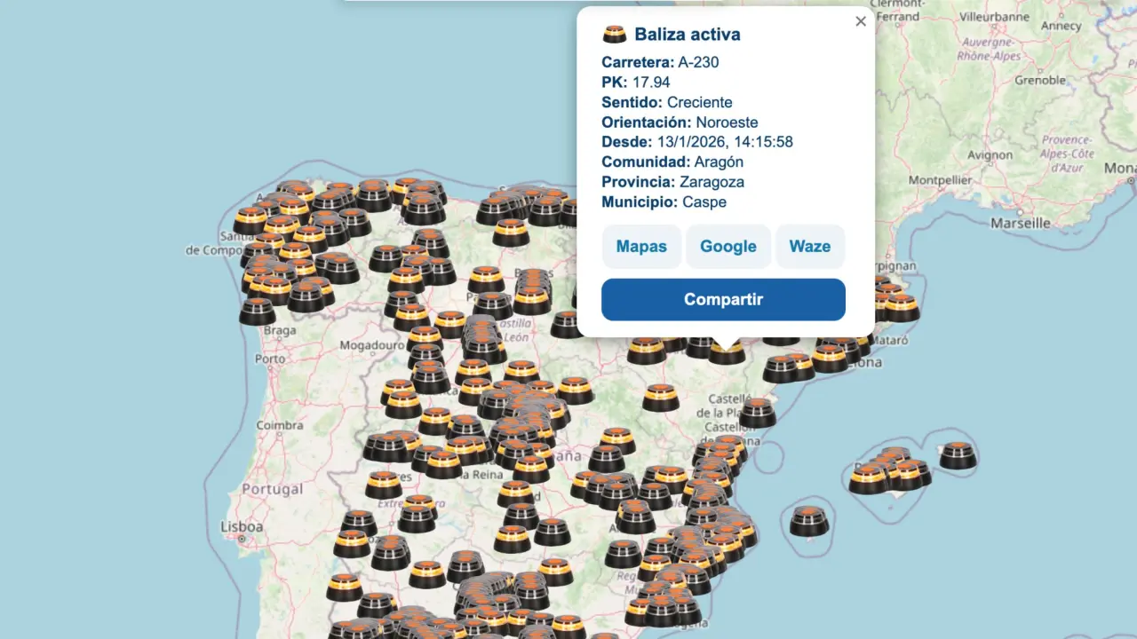Open location in Google maps
The image size is (1137, 639).
(x=728, y=247)
